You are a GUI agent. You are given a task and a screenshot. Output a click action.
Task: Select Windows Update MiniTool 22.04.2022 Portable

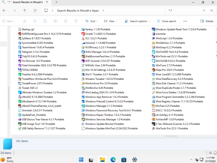110,128
